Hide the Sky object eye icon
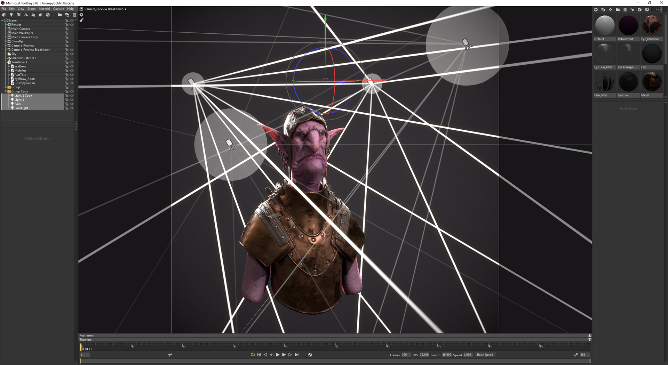The height and width of the screenshot is (365, 668). 72,54
